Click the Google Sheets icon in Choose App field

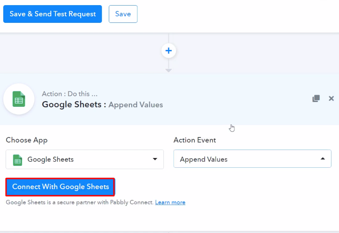click(18, 160)
